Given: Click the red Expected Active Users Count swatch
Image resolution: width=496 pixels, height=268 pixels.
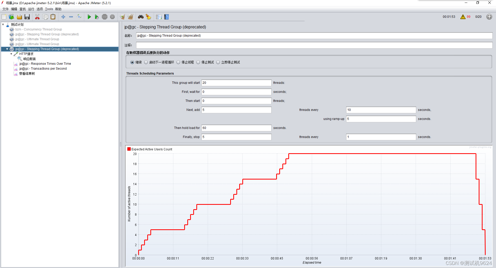Looking at the screenshot, I should 129,149.
